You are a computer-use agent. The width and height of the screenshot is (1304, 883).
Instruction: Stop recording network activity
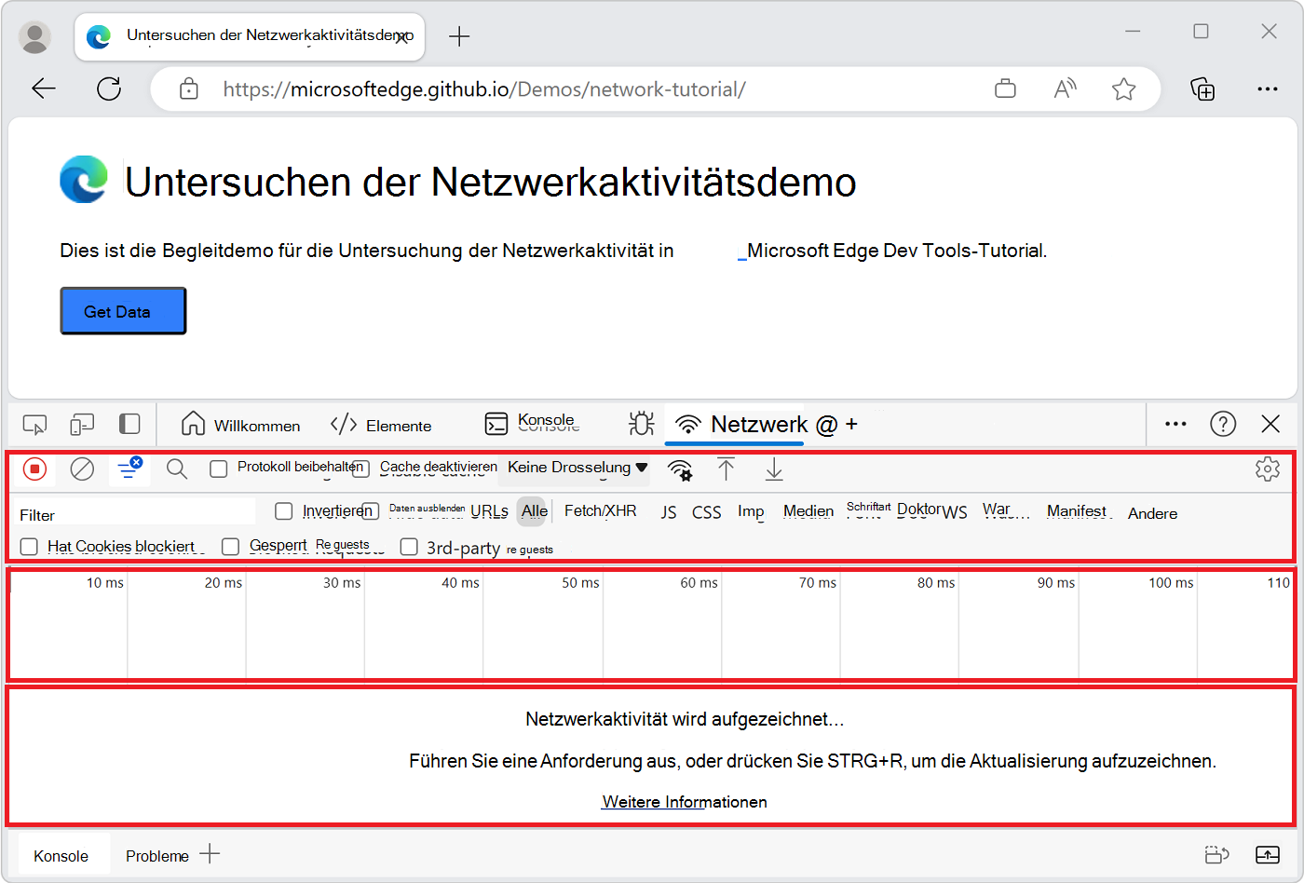click(x=34, y=469)
